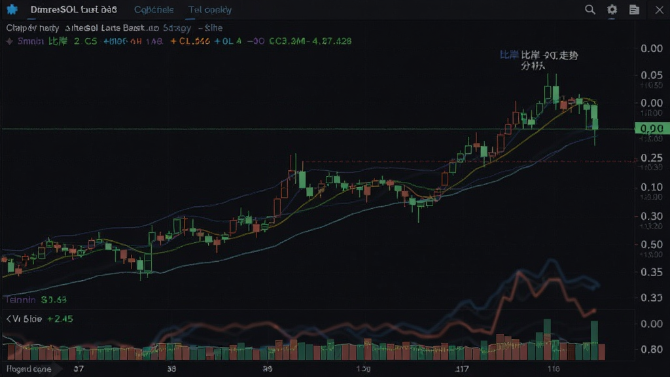
Task: Click the chart subtitle line ending in "Siihe"
Action: (x=114, y=28)
